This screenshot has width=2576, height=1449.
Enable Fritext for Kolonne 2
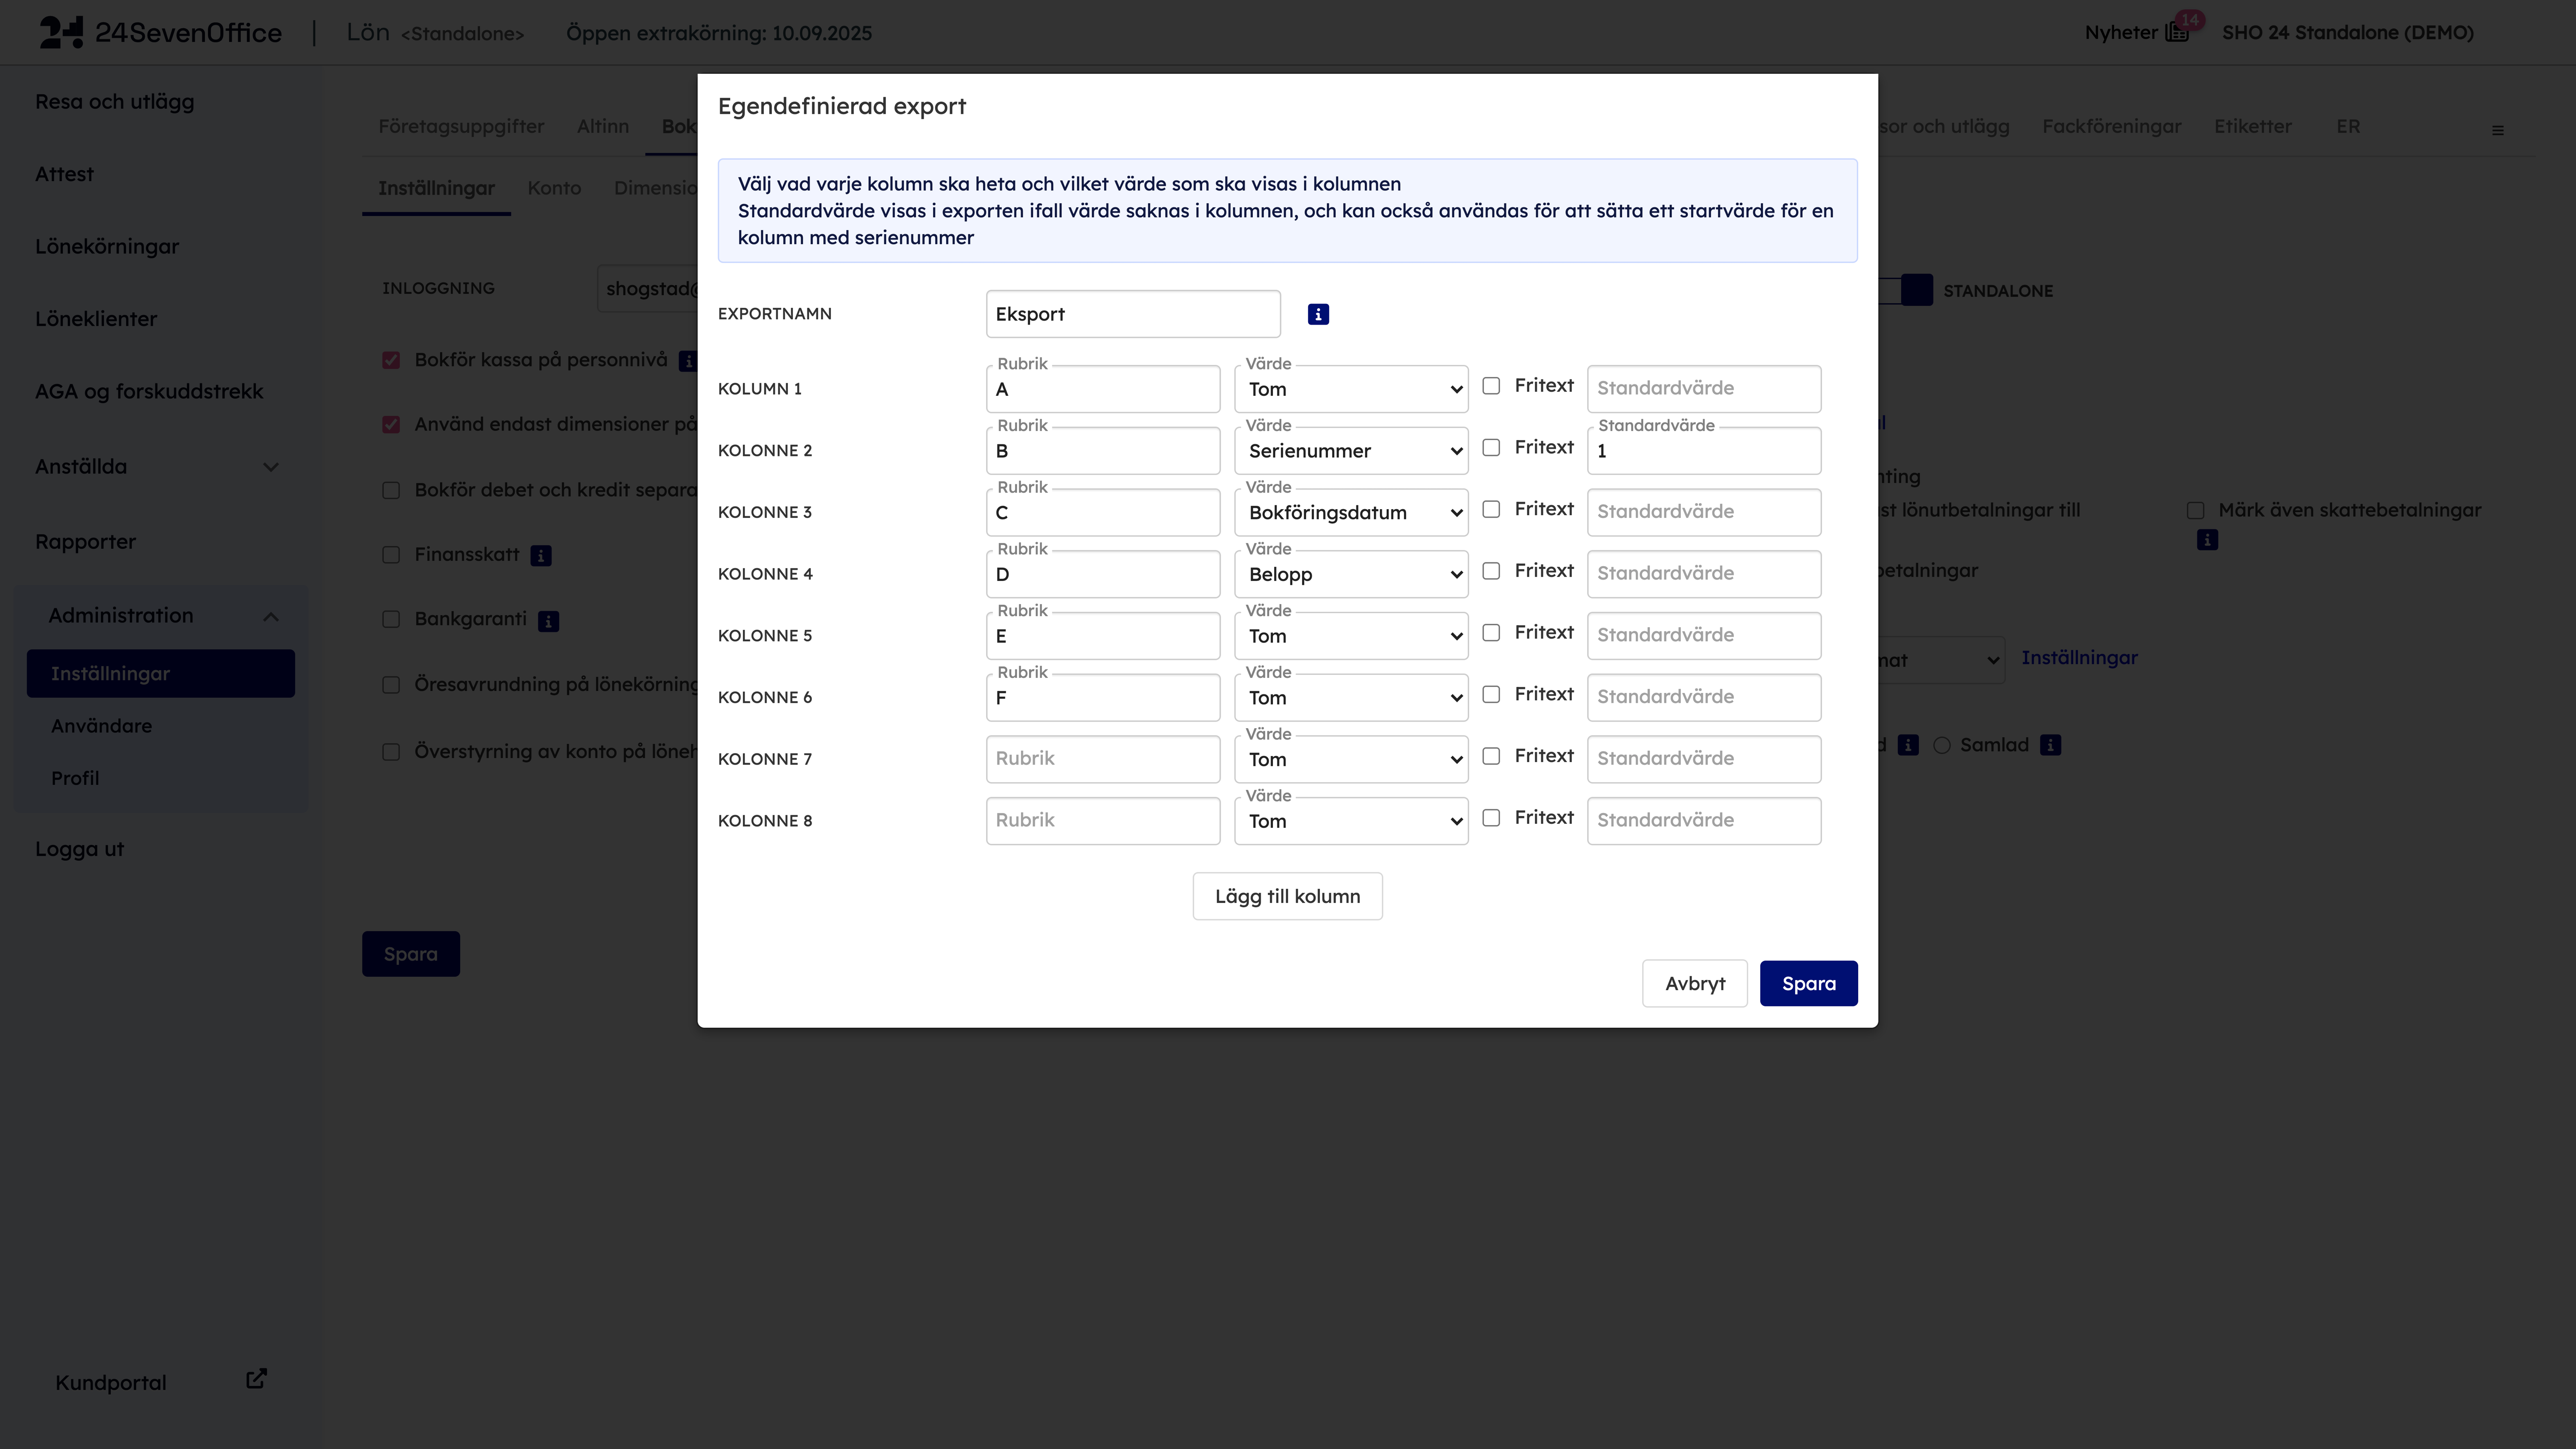tap(1491, 448)
